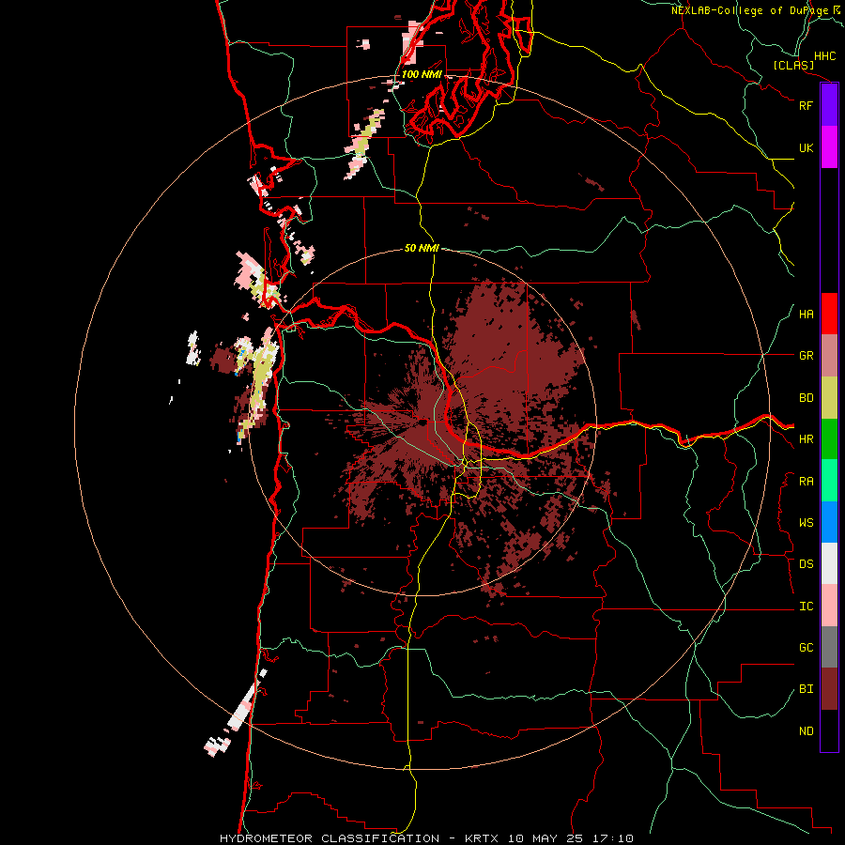Click the 50 NMI range ring label
This screenshot has width=845, height=845.
[x=422, y=248]
